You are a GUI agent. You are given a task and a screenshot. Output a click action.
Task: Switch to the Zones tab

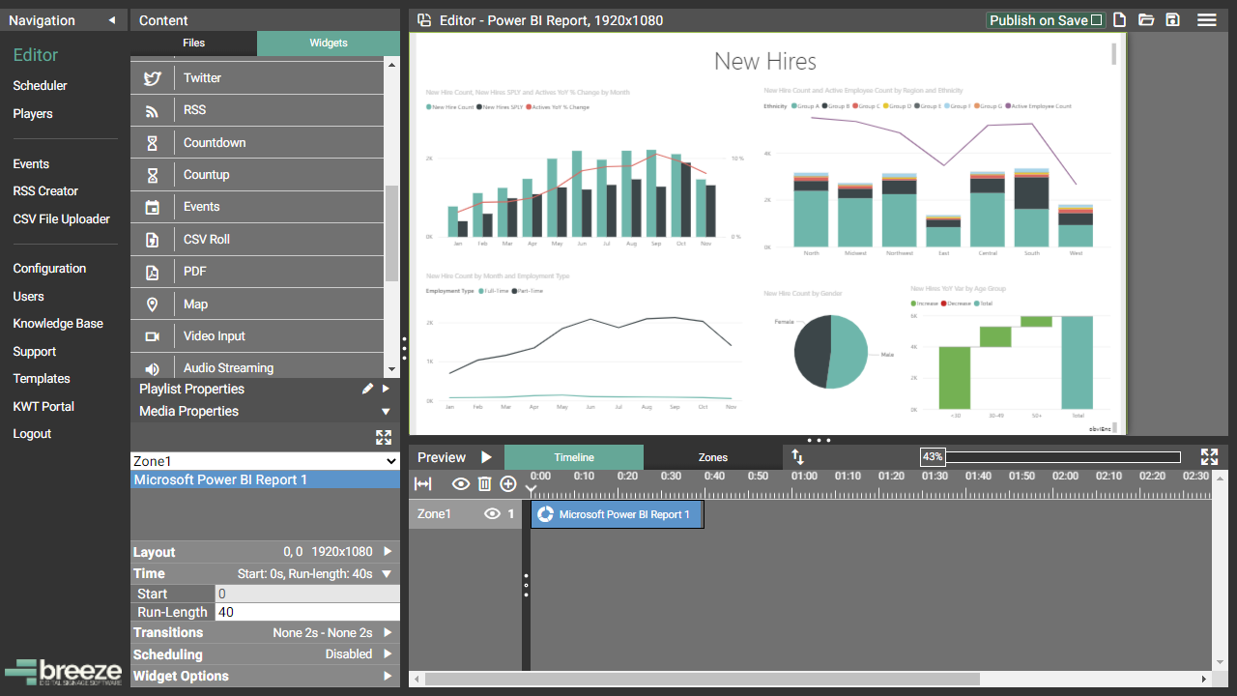point(713,457)
